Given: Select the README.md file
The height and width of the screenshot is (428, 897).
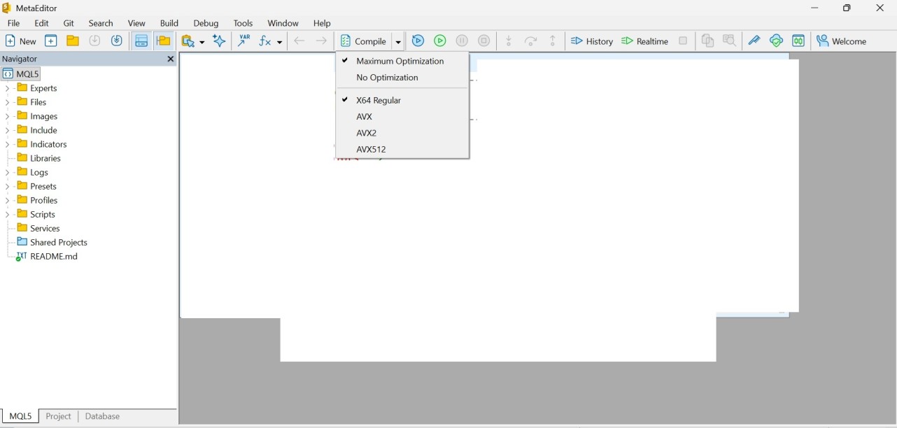Looking at the screenshot, I should (x=47, y=257).
